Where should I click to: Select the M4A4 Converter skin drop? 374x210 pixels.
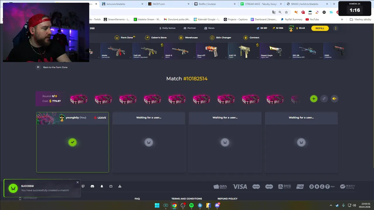click(x=116, y=51)
